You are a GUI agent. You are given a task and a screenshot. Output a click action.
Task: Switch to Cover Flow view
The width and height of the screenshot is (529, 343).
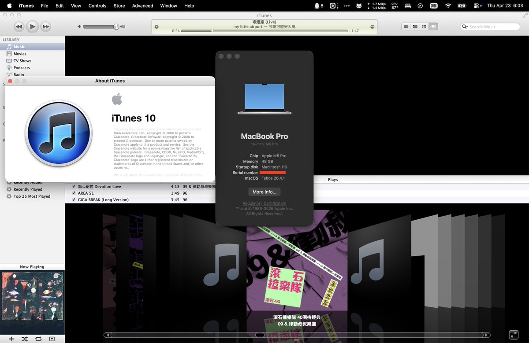(x=434, y=26)
